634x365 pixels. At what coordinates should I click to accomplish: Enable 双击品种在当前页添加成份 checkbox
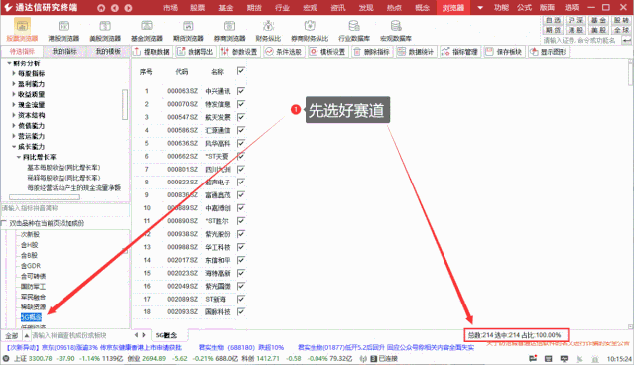click(4, 223)
